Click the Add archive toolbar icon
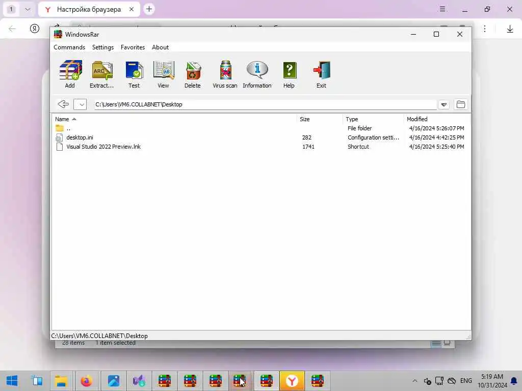Viewport: 522px width, 391px height. (x=70, y=74)
